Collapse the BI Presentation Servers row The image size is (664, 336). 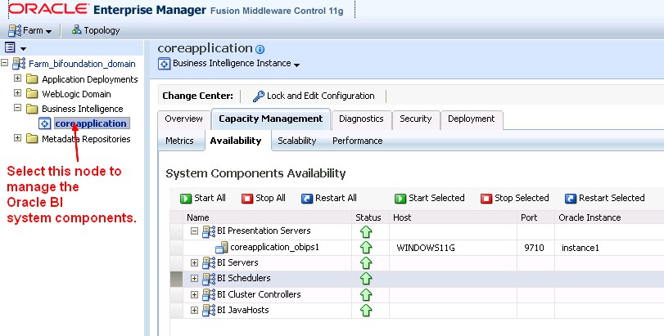(x=194, y=231)
